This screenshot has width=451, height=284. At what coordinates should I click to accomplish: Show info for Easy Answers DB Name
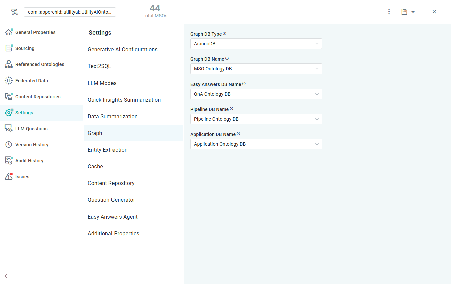[x=244, y=84]
